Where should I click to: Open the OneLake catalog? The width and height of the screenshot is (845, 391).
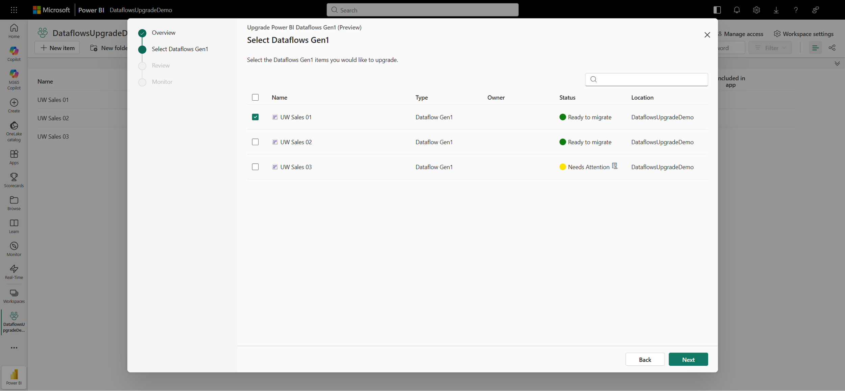click(14, 132)
